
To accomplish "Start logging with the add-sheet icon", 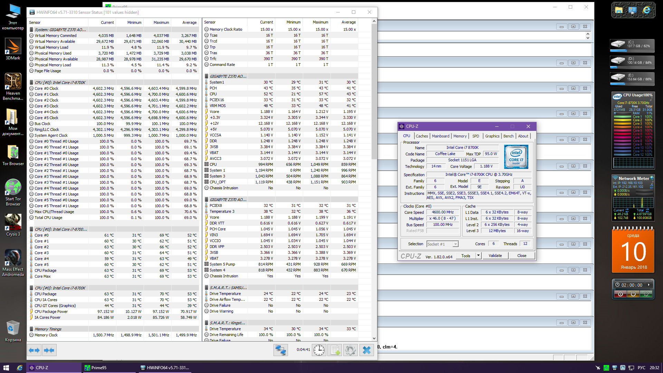I will coord(335,350).
